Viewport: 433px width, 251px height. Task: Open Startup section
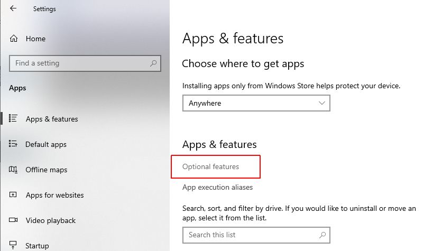point(37,246)
